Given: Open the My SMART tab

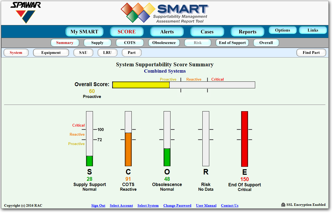Looking at the screenshot, I should pyautogui.click(x=84, y=32).
